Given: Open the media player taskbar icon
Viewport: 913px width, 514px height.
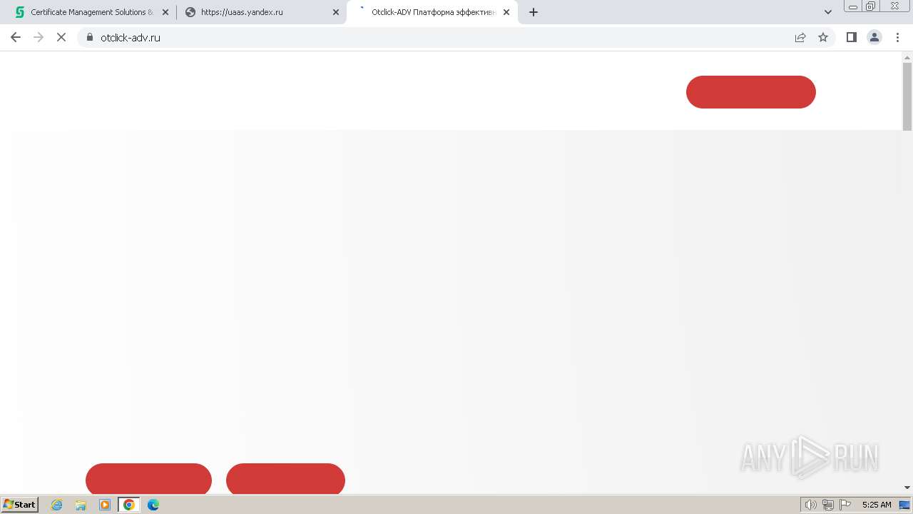Looking at the screenshot, I should pyautogui.click(x=105, y=505).
